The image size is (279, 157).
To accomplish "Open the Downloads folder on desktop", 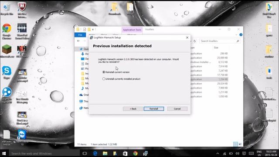I will 114,9.
